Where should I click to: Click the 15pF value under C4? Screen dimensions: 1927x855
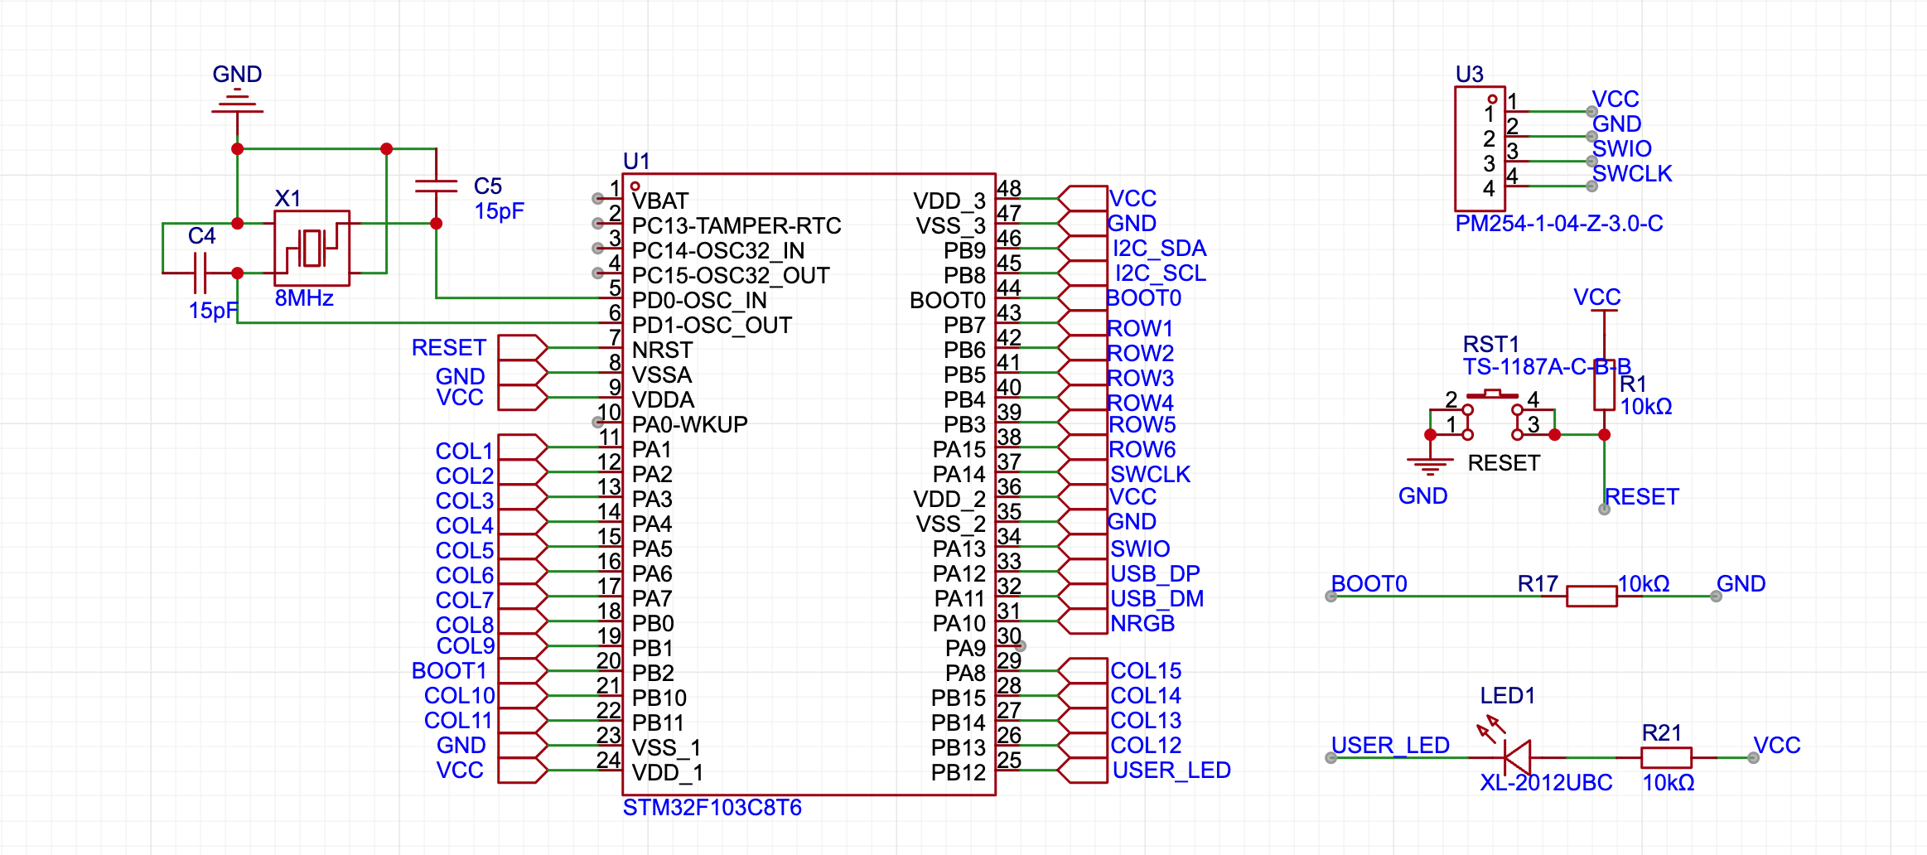pyautogui.click(x=214, y=311)
